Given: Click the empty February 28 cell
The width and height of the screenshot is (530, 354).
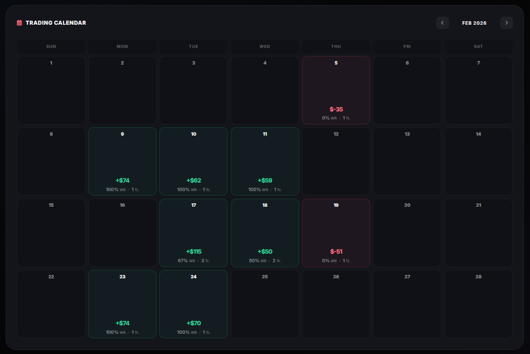Looking at the screenshot, I should pyautogui.click(x=478, y=304).
